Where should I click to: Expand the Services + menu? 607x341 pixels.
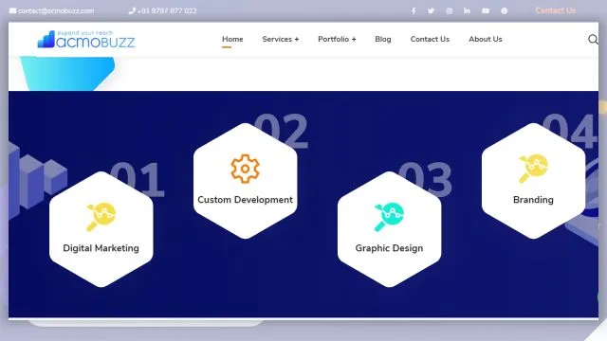281,39
